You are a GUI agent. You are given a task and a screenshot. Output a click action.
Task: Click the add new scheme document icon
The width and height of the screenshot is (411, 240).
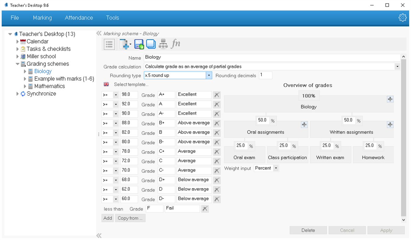[124, 44]
